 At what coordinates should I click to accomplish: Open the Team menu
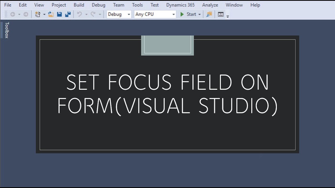(119, 5)
